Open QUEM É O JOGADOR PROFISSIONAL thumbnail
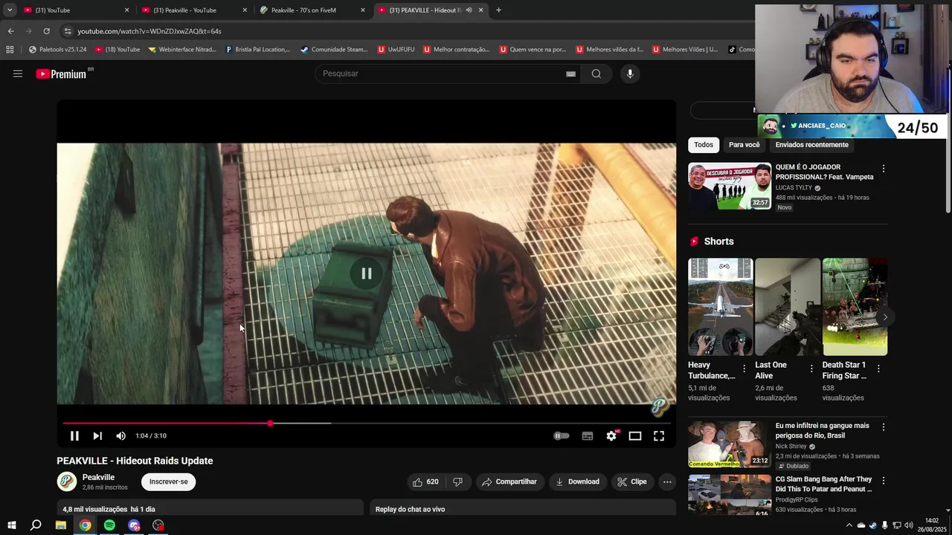Image resolution: width=952 pixels, height=535 pixels. coord(730,186)
